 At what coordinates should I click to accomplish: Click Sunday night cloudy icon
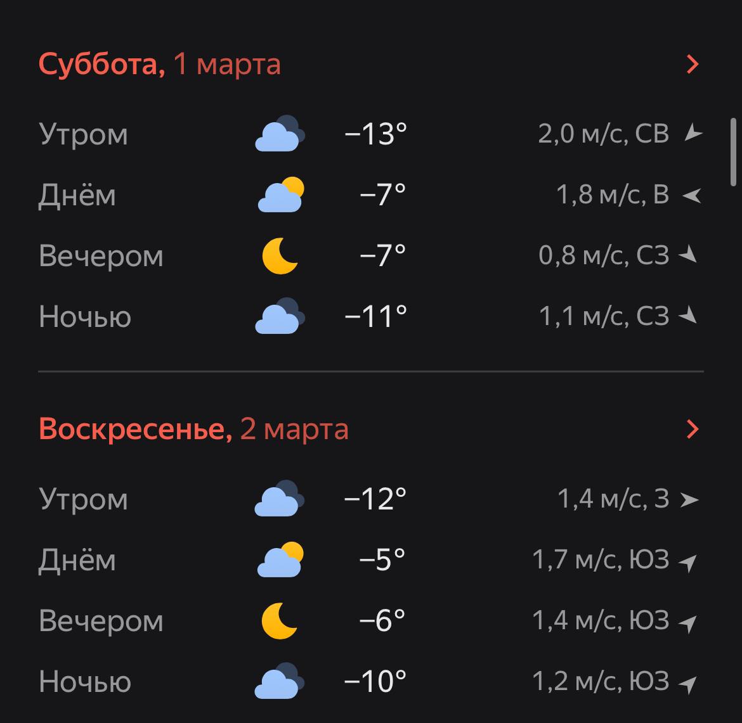point(279,681)
